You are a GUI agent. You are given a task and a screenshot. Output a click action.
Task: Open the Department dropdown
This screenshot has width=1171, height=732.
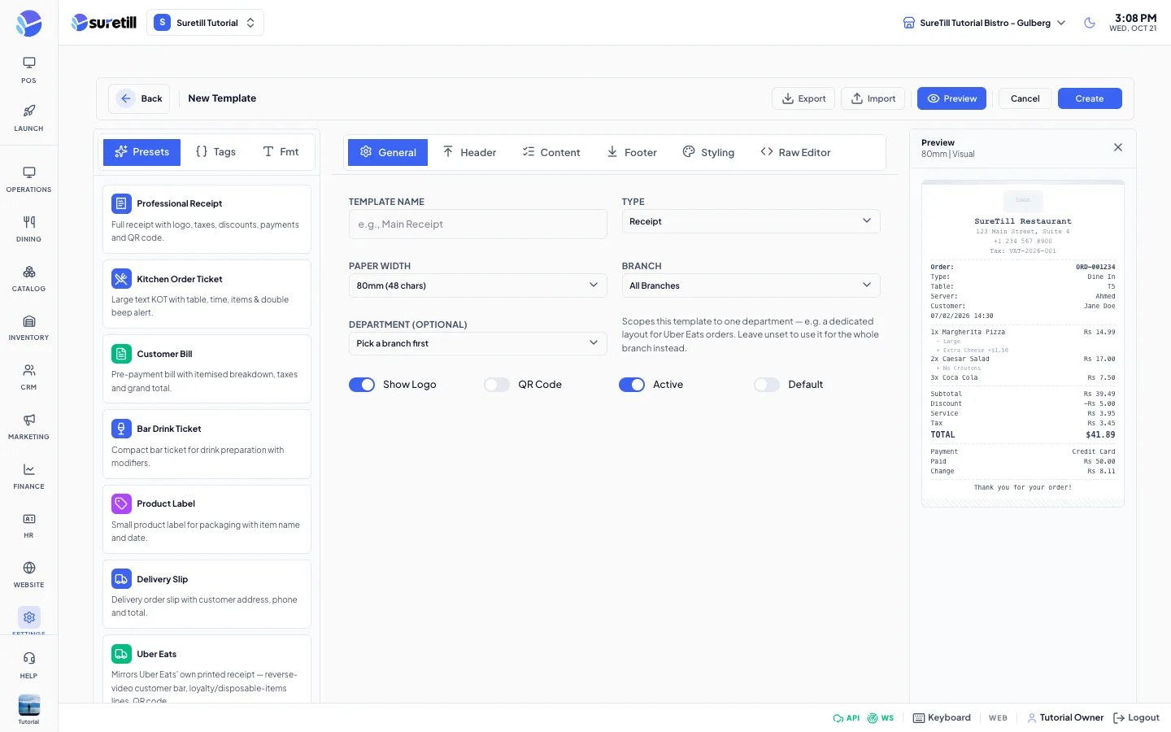(x=477, y=343)
